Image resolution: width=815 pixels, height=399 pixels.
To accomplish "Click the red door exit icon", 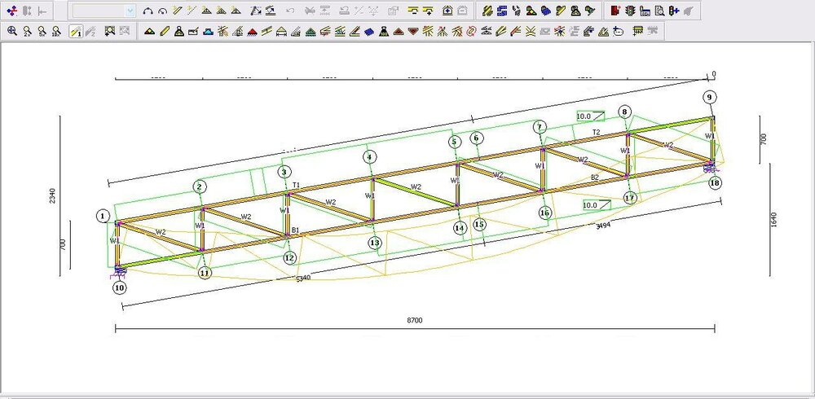I will [615, 11].
